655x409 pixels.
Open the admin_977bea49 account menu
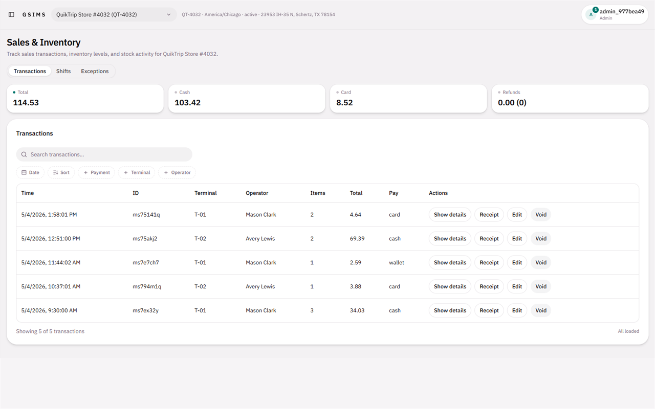[x=615, y=14]
